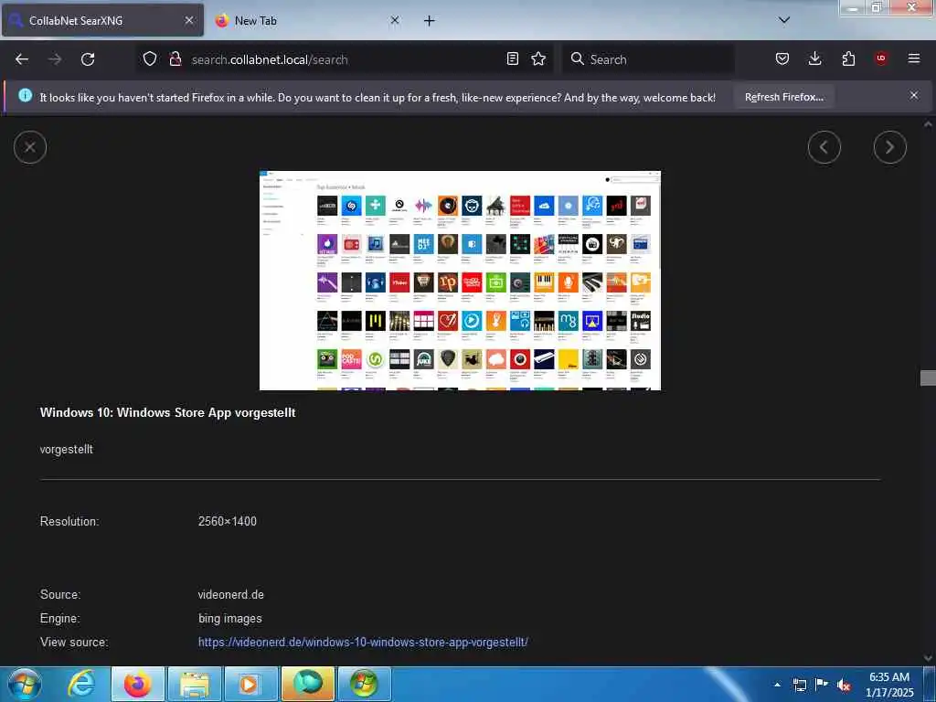Click Refresh Firefox button
Screen dimensions: 936x702
click(x=783, y=97)
